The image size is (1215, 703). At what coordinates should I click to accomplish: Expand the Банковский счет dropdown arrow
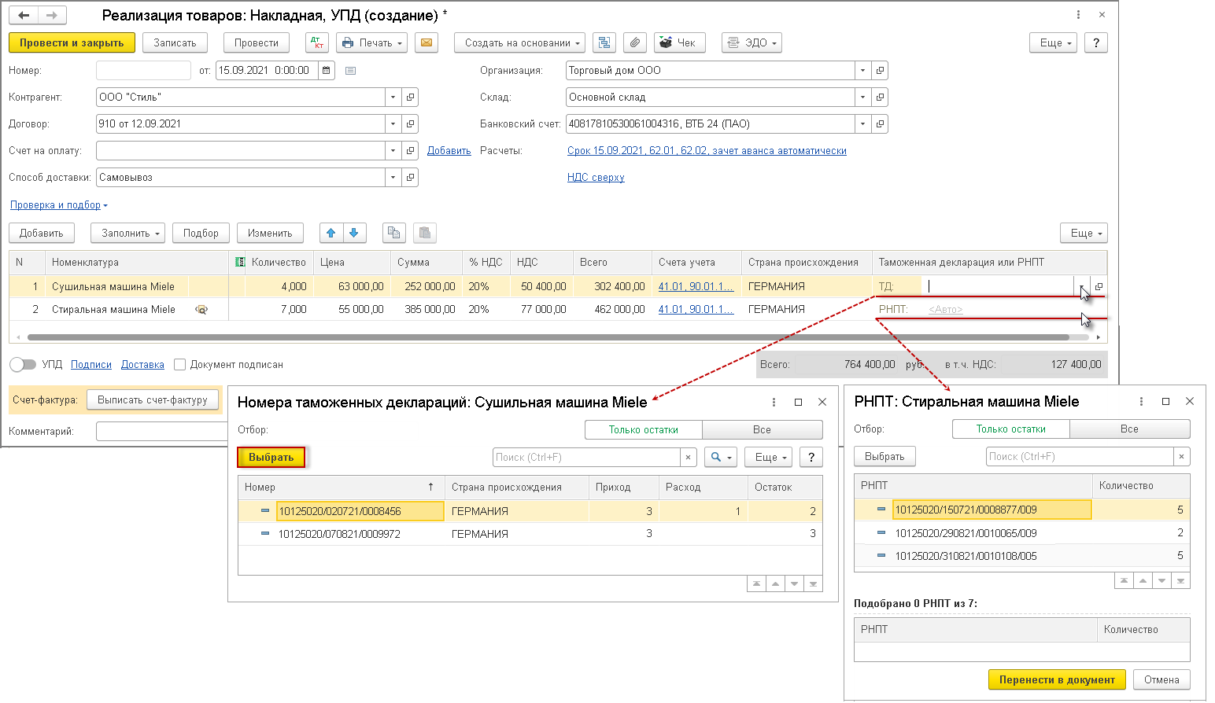point(862,123)
